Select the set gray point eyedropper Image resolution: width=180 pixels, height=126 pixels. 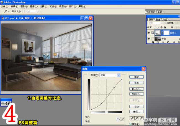[137, 118]
